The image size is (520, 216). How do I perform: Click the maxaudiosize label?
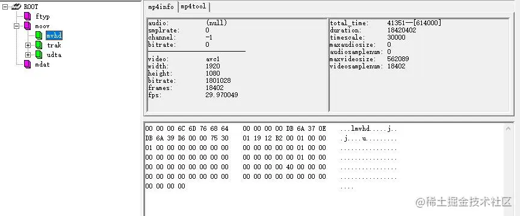click(353, 44)
